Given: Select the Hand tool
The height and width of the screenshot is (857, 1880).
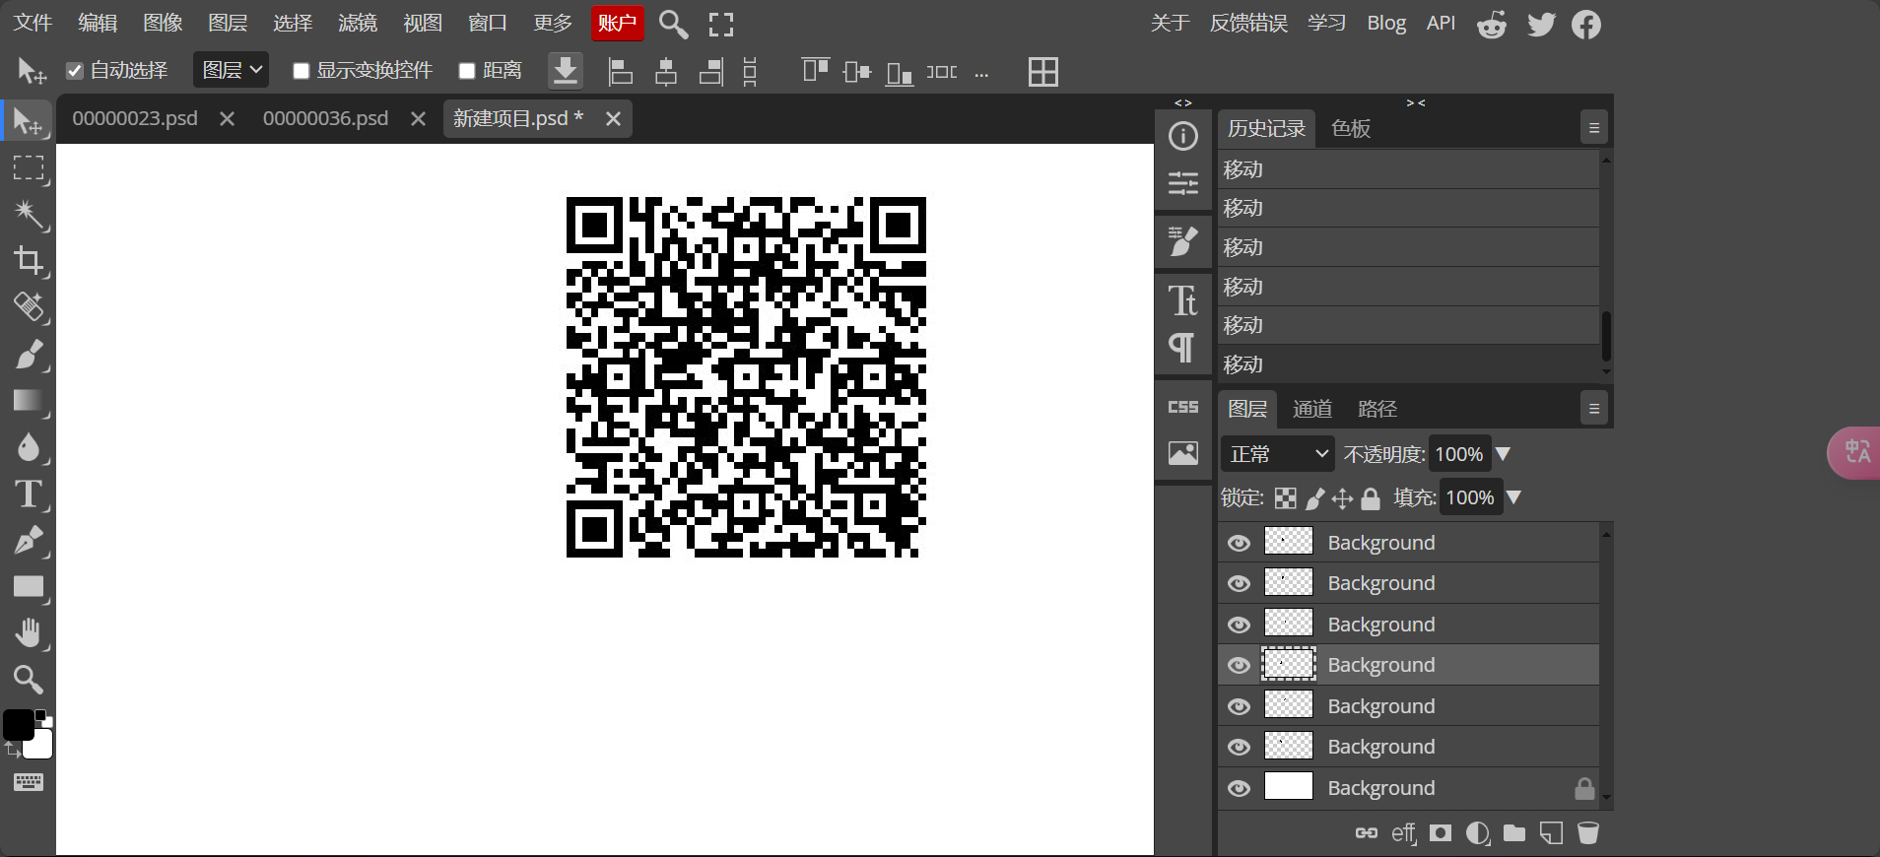Looking at the screenshot, I should [28, 633].
